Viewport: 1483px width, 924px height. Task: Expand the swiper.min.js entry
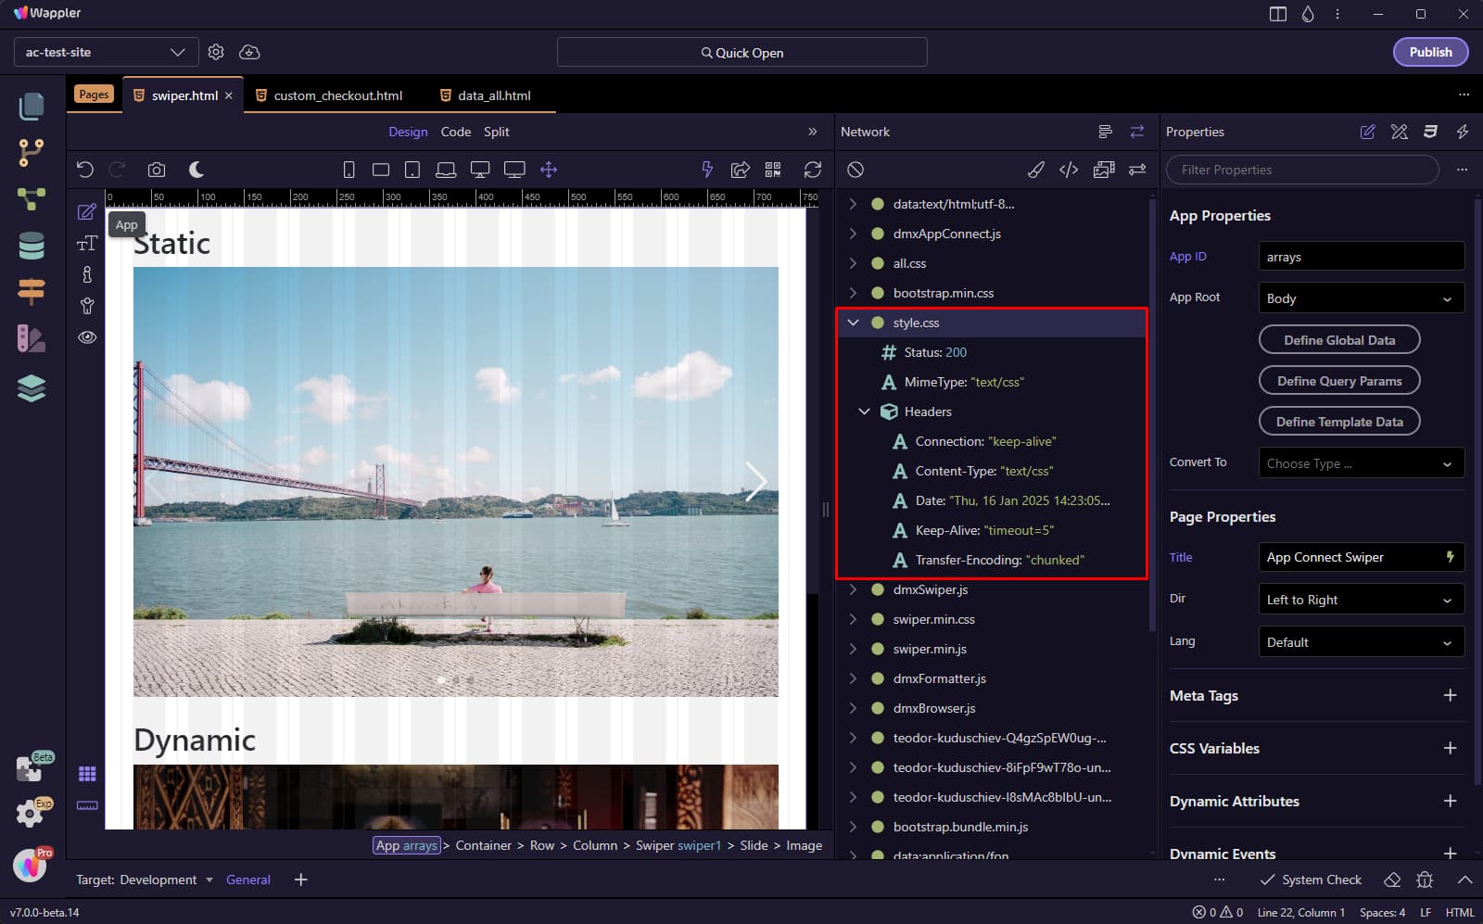tap(854, 649)
